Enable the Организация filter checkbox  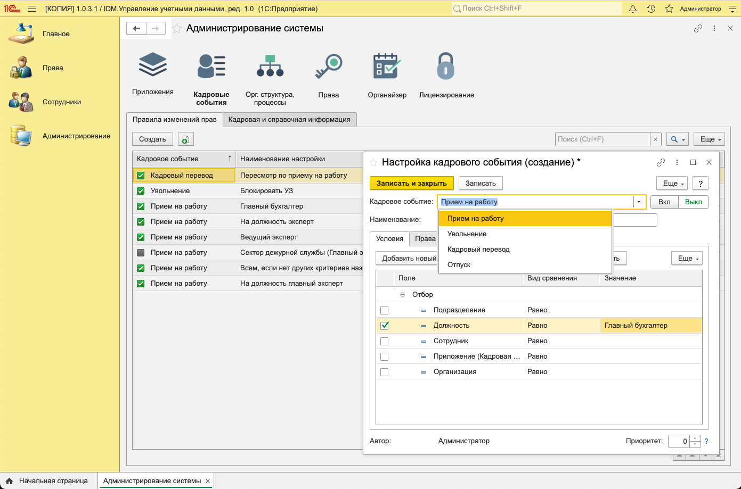pos(385,372)
